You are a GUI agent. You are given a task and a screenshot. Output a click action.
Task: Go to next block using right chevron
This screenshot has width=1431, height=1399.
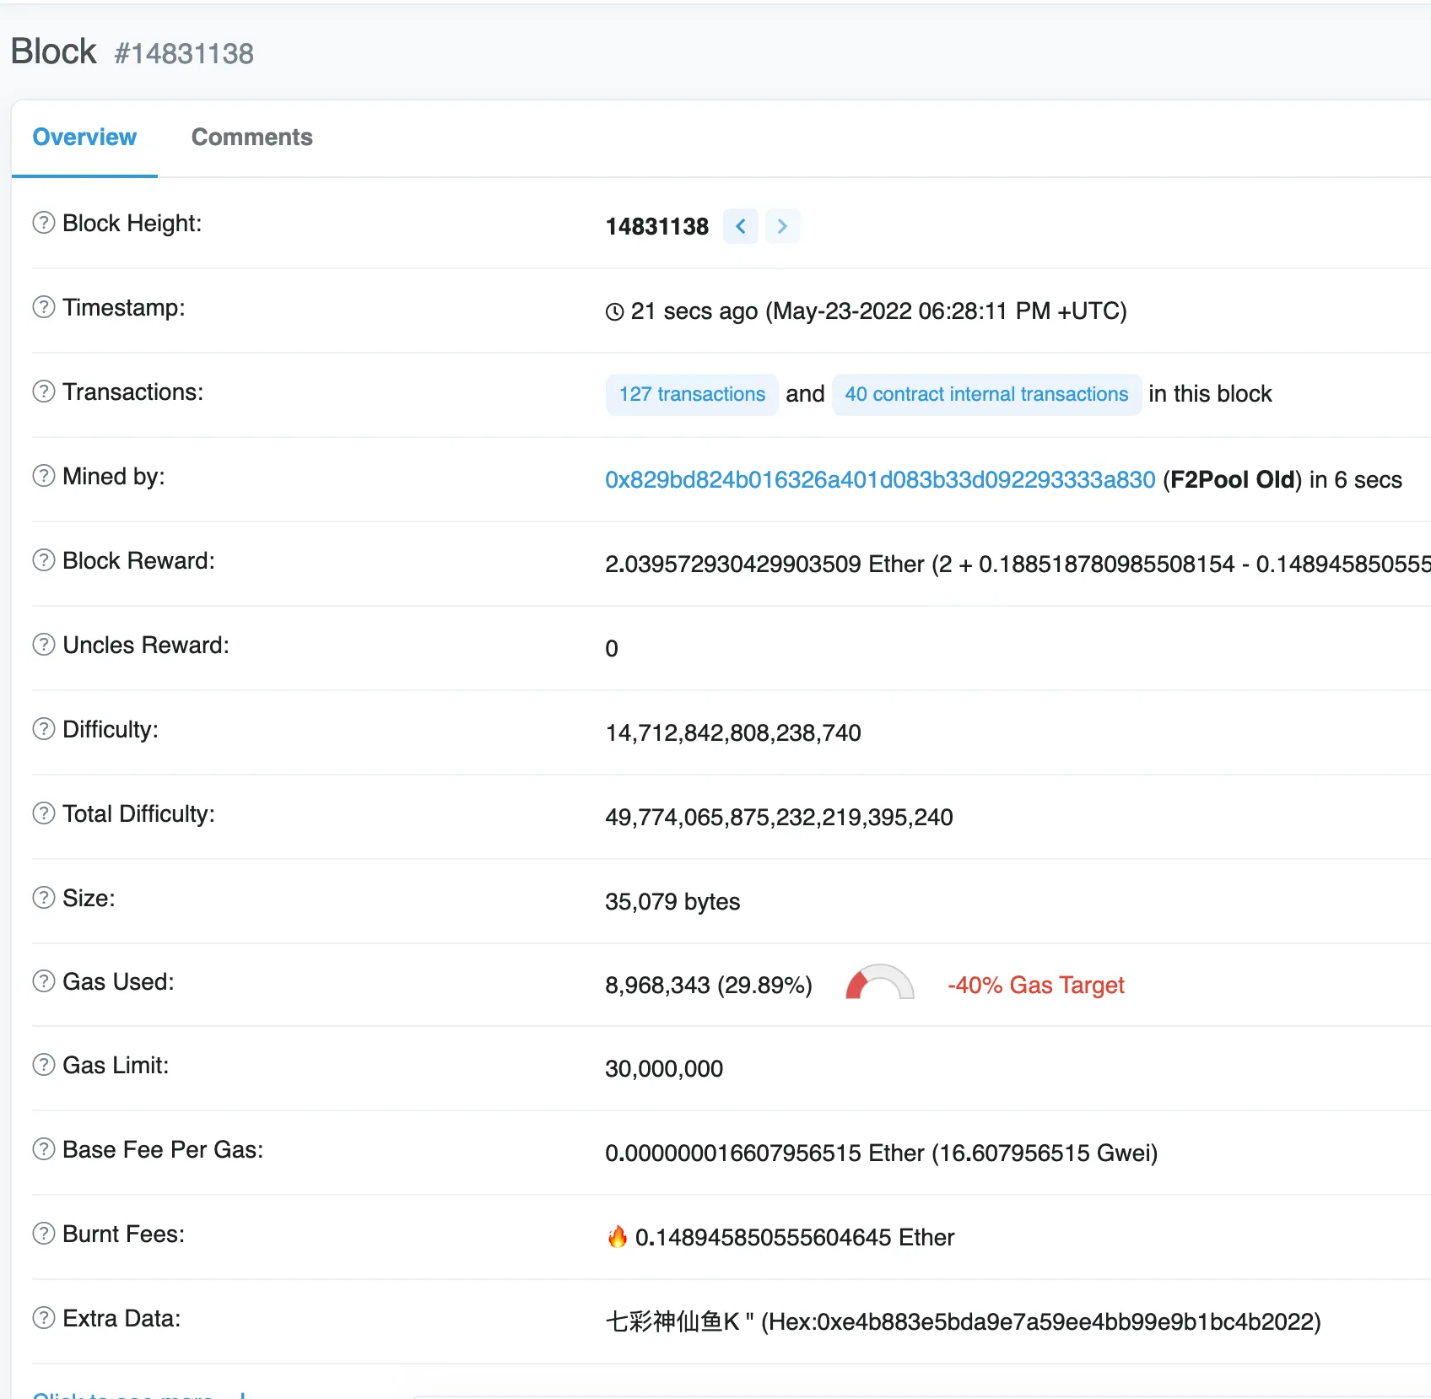click(782, 226)
